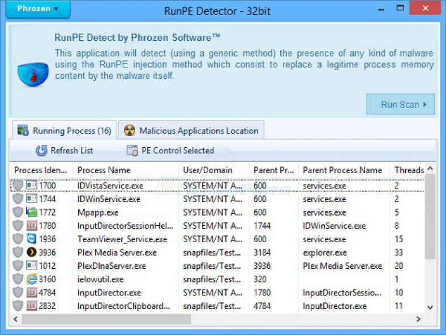The height and width of the screenshot is (335, 446).
Task: Sort by Parent Process Name column header
Action: 344,170
